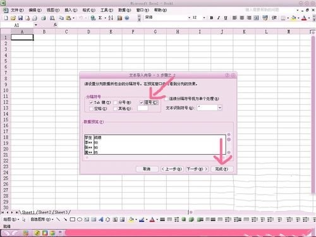This screenshot has height=237, width=316.
Task: Click the Fill Color bucket in formatting toolbar
Action: tap(293, 18)
